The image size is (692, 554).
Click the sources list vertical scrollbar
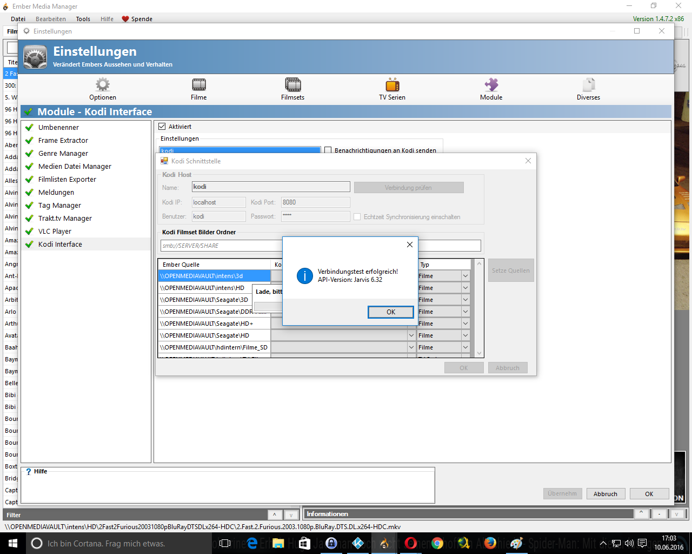point(479,308)
